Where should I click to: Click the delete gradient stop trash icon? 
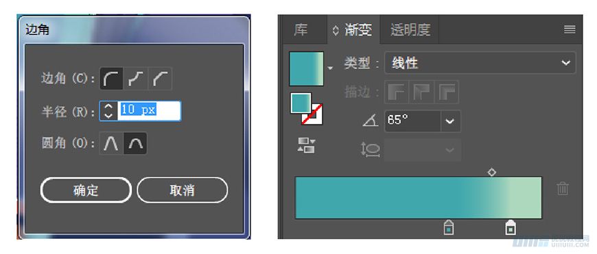pyautogui.click(x=563, y=188)
